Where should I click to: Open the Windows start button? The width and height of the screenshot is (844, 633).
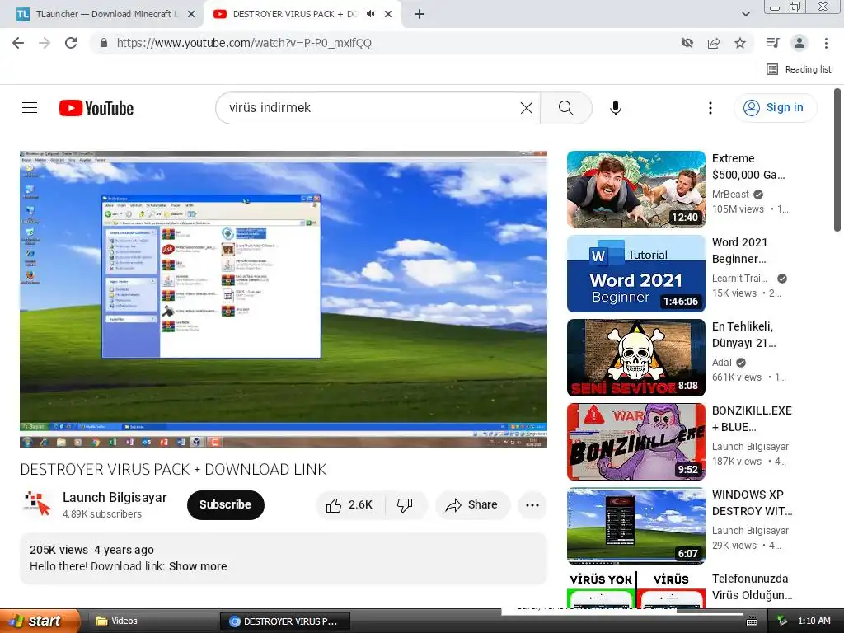point(40,621)
